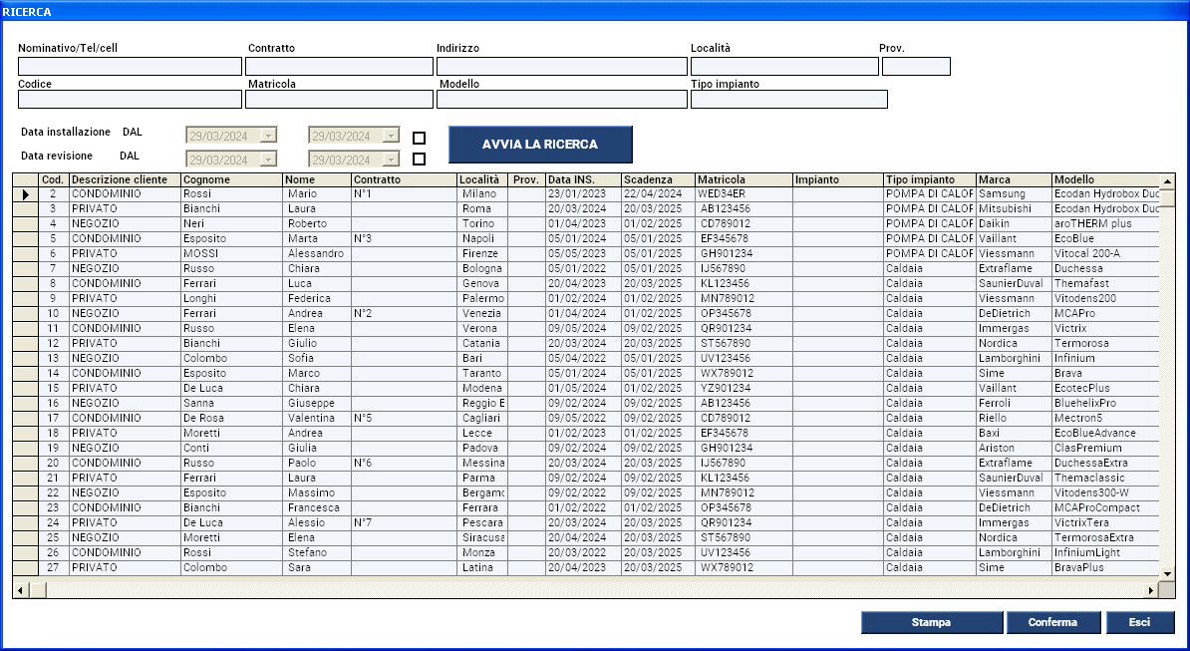Click the horizontal scrollbar left arrow
The width and height of the screenshot is (1190, 651).
[x=19, y=590]
